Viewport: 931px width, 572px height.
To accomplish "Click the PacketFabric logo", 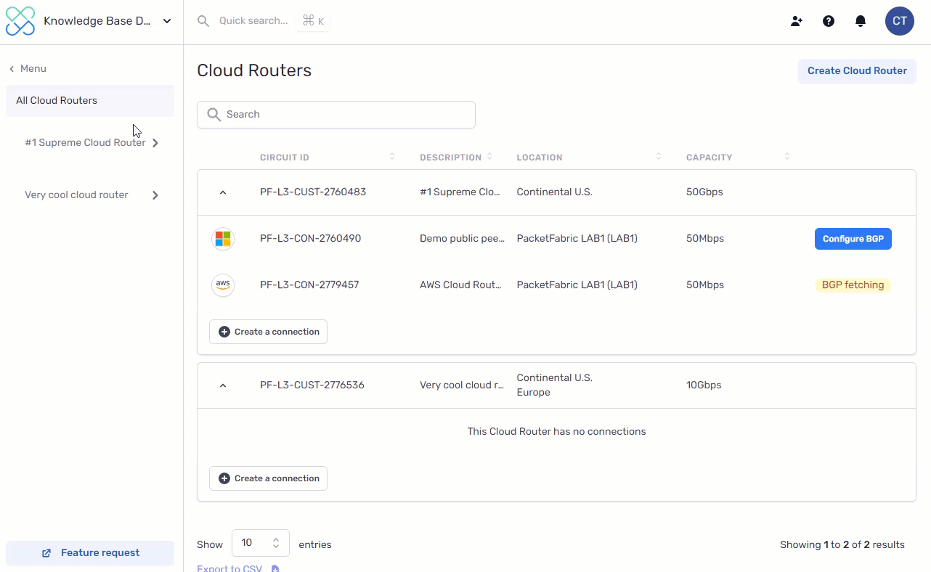I will coord(20,20).
